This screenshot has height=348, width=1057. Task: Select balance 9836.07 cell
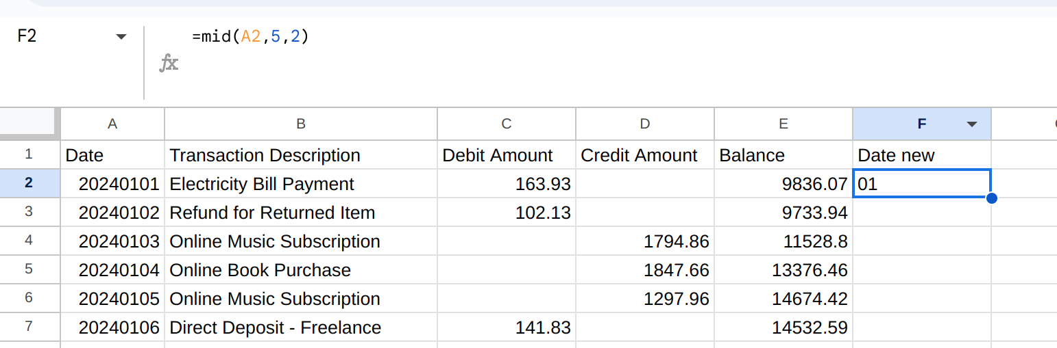click(x=783, y=184)
